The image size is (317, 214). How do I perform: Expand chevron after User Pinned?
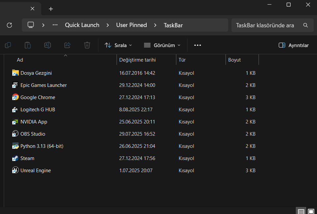click(x=155, y=25)
